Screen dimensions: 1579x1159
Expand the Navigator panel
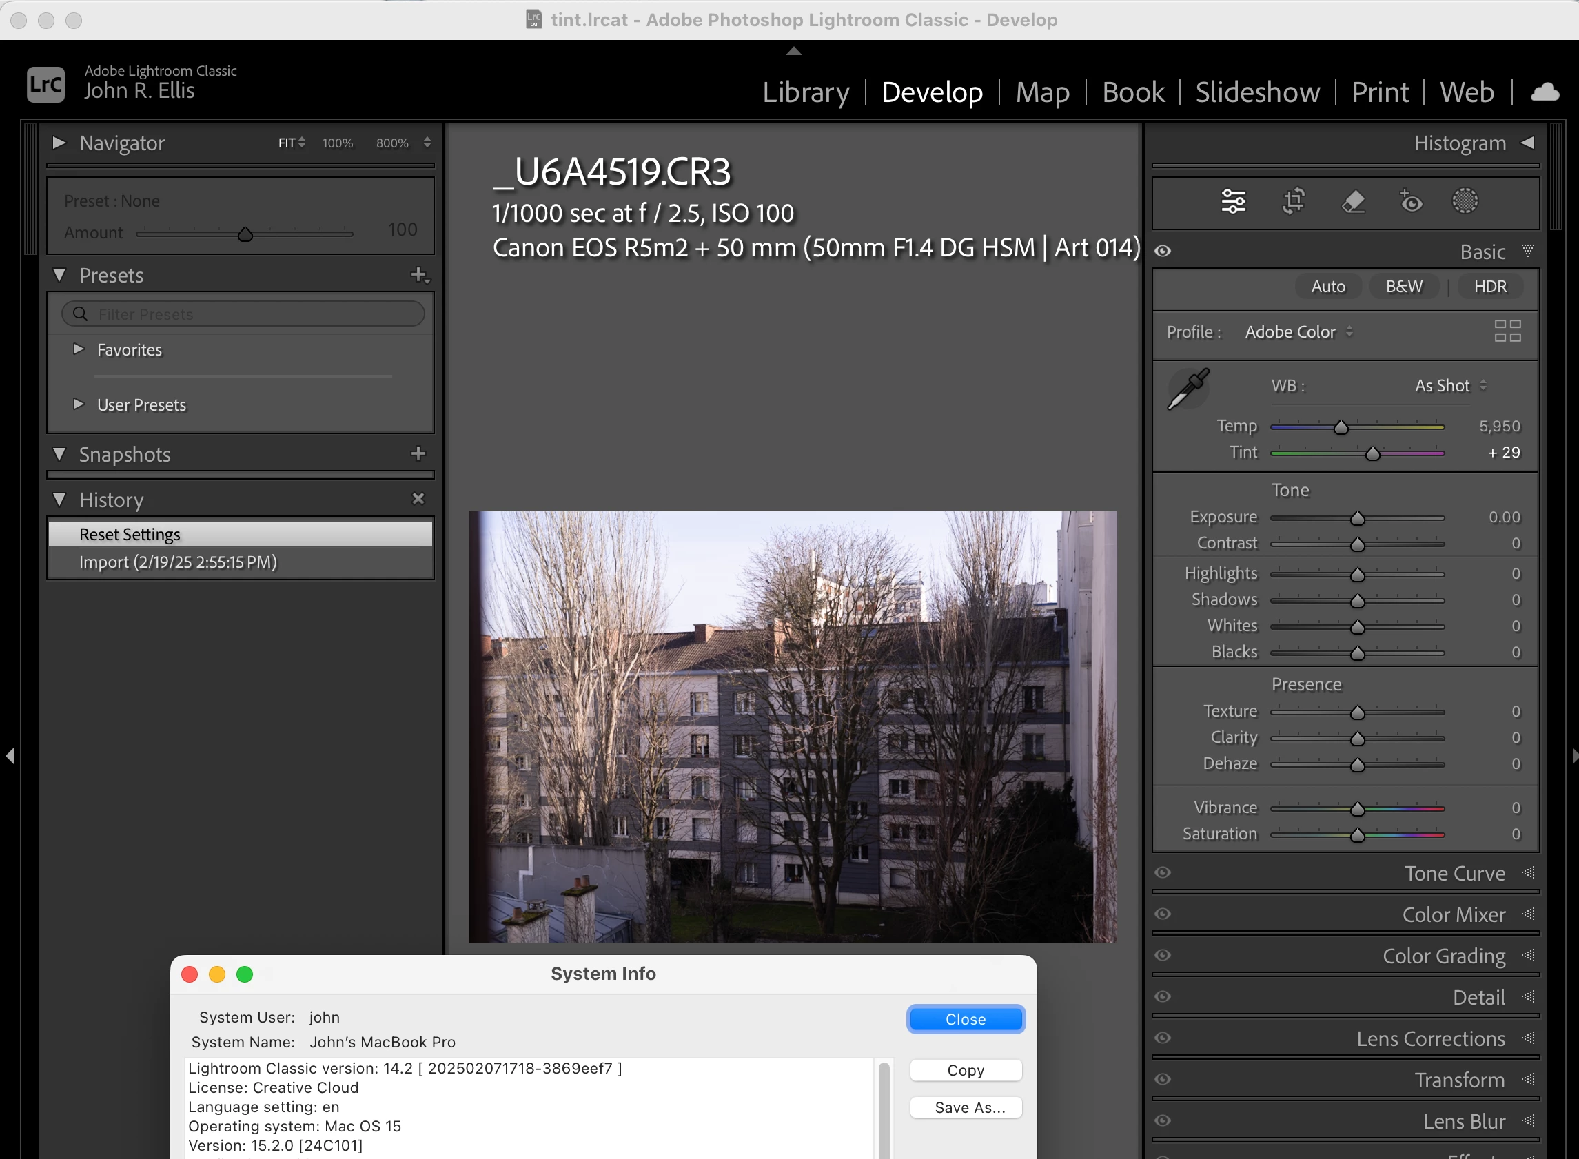59,143
